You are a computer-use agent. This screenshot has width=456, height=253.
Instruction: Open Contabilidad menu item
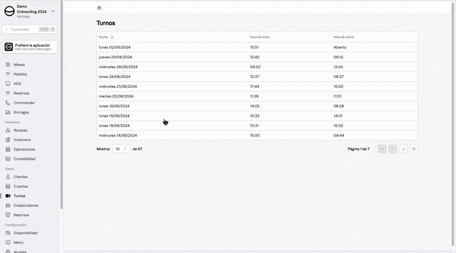(x=24, y=159)
